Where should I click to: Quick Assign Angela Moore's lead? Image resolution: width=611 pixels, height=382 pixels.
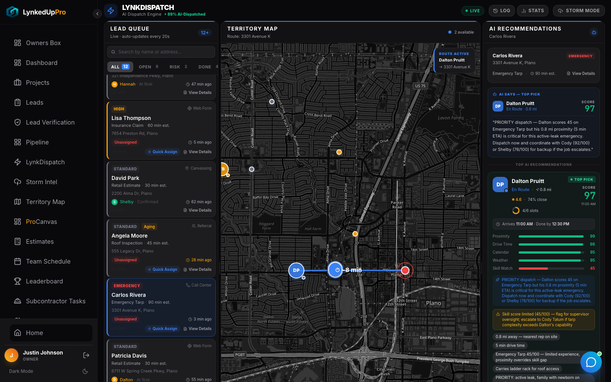(x=163, y=269)
